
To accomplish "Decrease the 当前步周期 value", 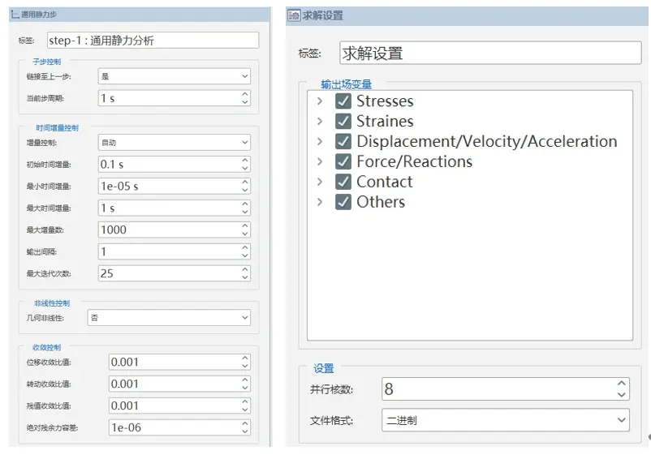I will coord(245,102).
